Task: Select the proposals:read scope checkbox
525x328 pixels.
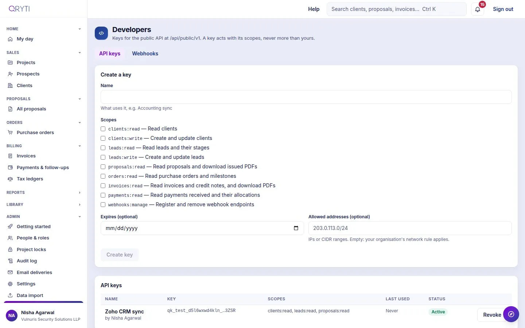Action: [103, 167]
